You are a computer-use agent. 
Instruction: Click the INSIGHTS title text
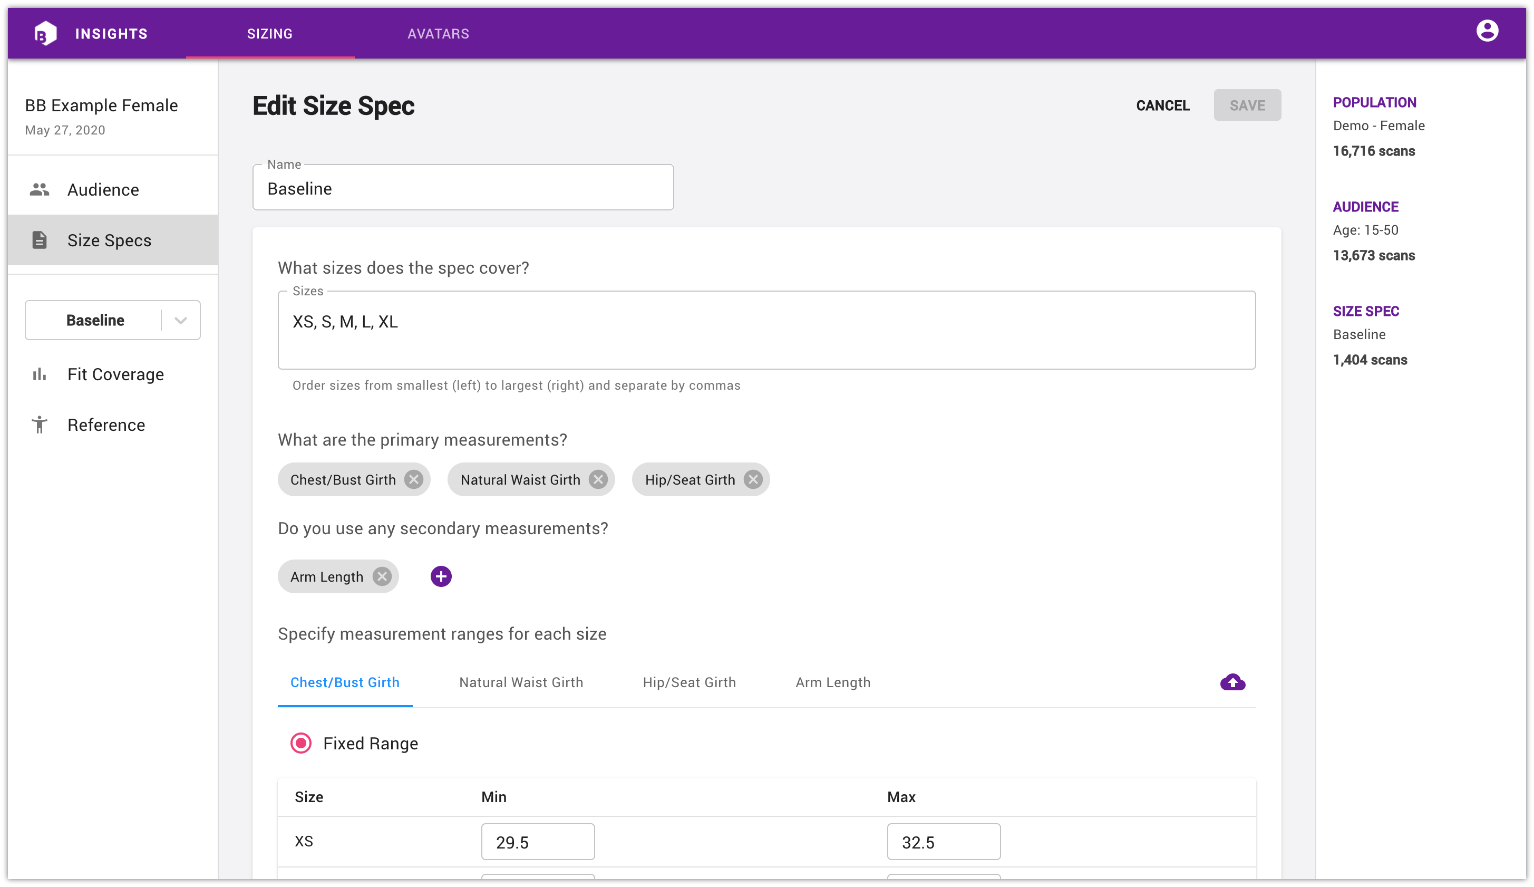coord(111,34)
